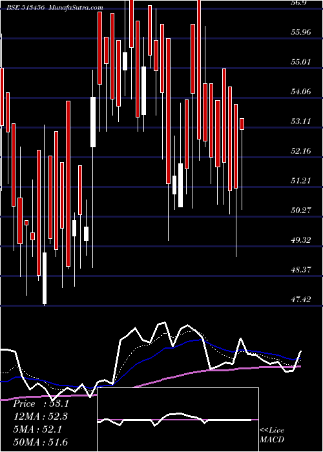Select the 55.96 price axis label
Image resolution: width=323 pixels, height=452 pixels.
(301, 32)
